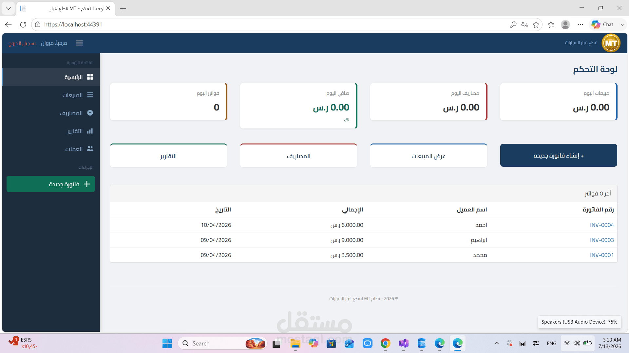629x353 pixels.
Task: Click the speaker volume tray icon
Action: pyautogui.click(x=577, y=343)
